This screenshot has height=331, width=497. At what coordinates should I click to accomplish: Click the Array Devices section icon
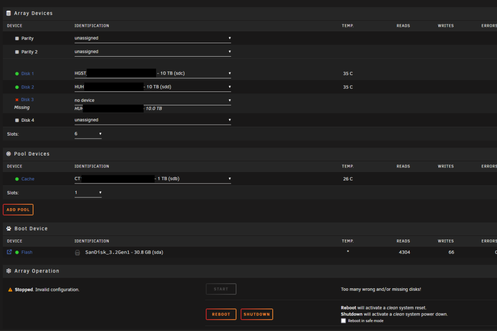point(8,13)
